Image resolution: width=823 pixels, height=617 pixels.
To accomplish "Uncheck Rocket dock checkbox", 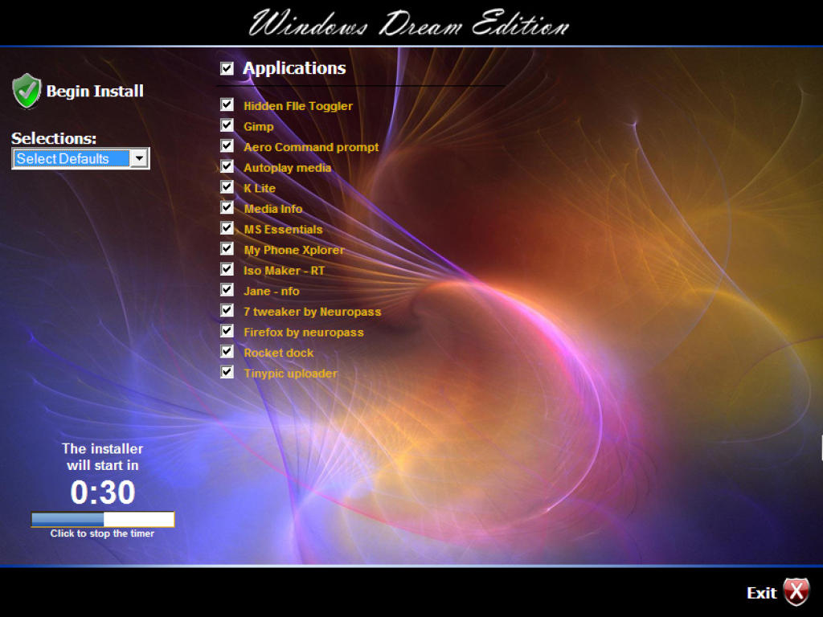I will [227, 352].
